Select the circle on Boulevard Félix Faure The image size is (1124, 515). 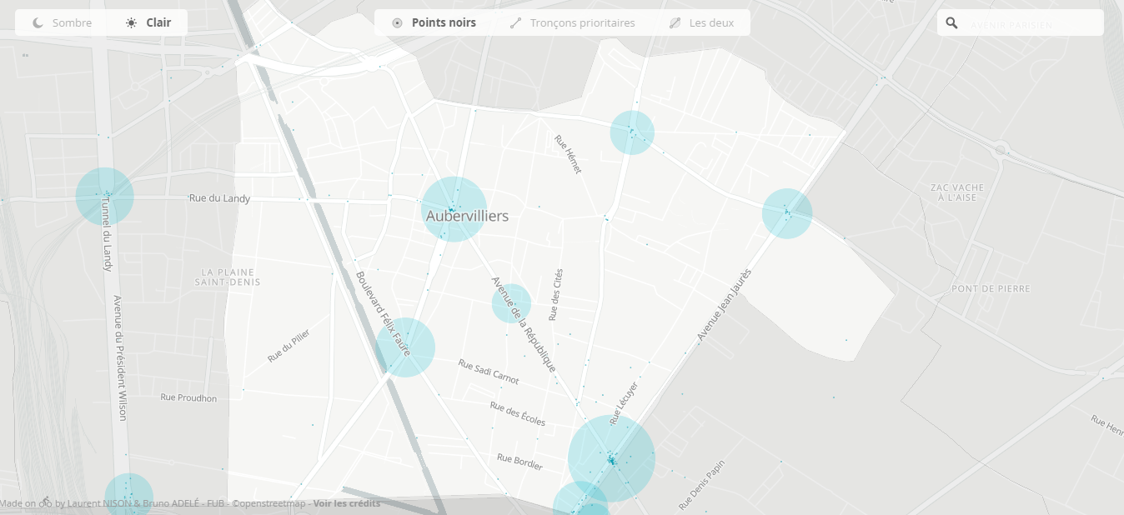click(x=405, y=347)
